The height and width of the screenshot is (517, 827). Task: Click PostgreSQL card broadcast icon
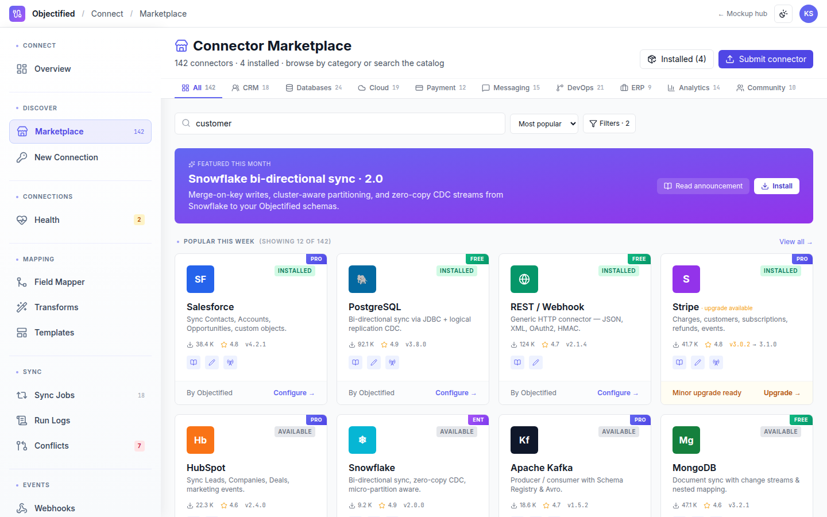coord(392,362)
